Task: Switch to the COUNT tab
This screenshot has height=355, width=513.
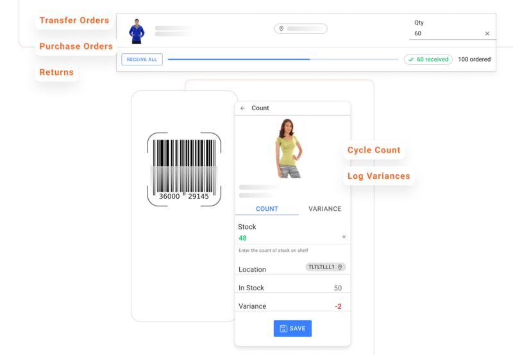Action: (267, 209)
